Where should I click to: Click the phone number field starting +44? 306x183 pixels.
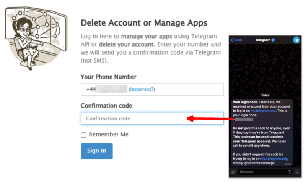click(152, 90)
